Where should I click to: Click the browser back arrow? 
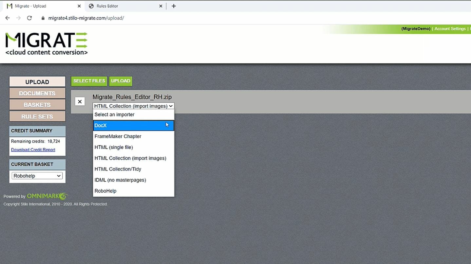click(7, 18)
